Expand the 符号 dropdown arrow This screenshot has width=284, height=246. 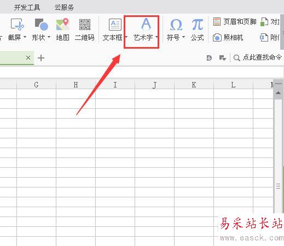tap(183, 37)
